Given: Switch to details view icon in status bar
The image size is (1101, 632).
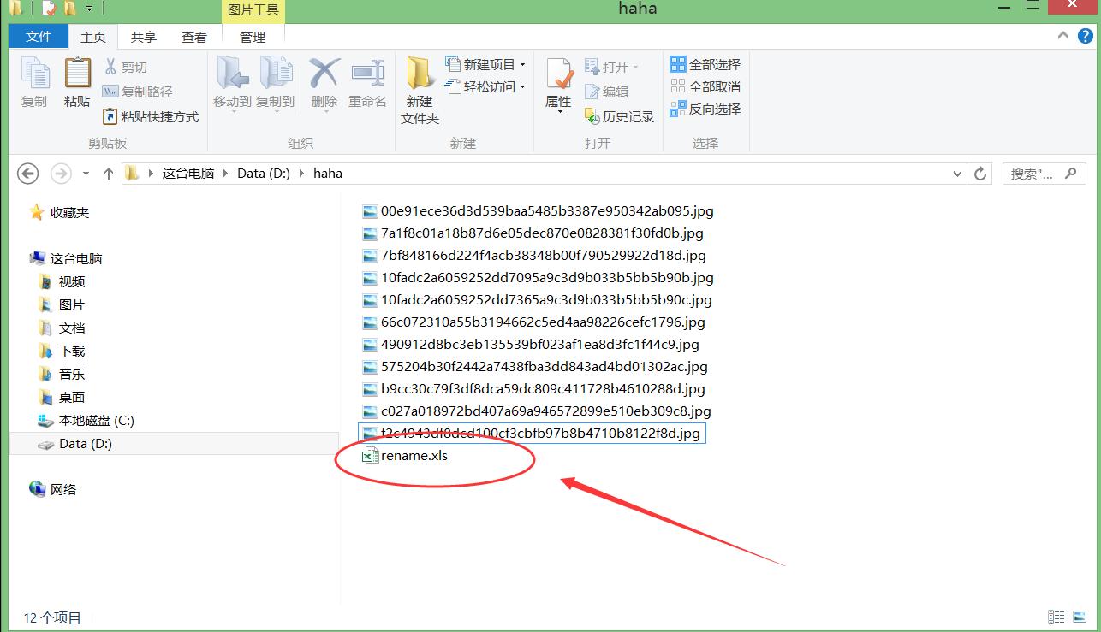Looking at the screenshot, I should coord(1056,617).
